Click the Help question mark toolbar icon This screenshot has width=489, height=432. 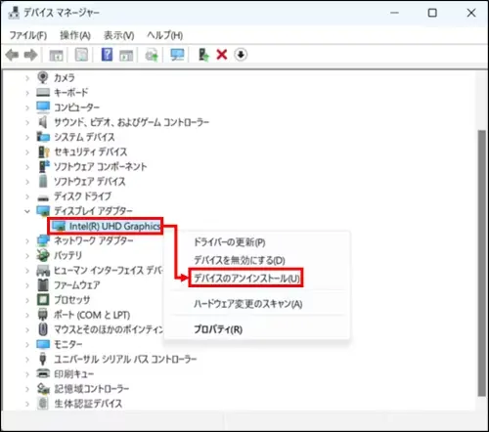[107, 55]
